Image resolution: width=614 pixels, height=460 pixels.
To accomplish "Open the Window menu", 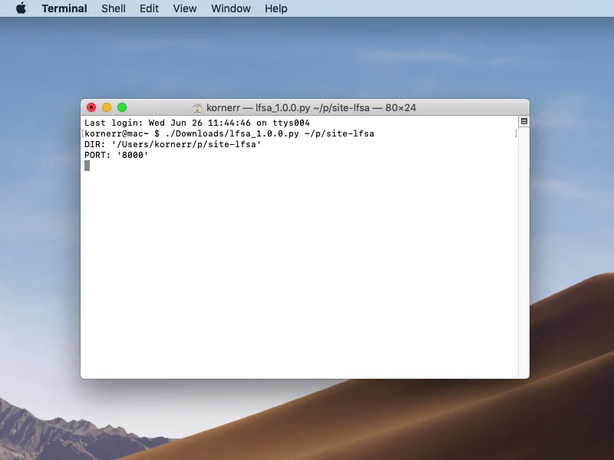I will 230,8.
